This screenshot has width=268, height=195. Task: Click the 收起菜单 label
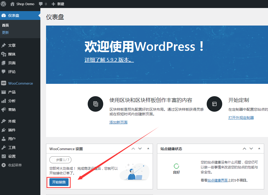coord(15,165)
